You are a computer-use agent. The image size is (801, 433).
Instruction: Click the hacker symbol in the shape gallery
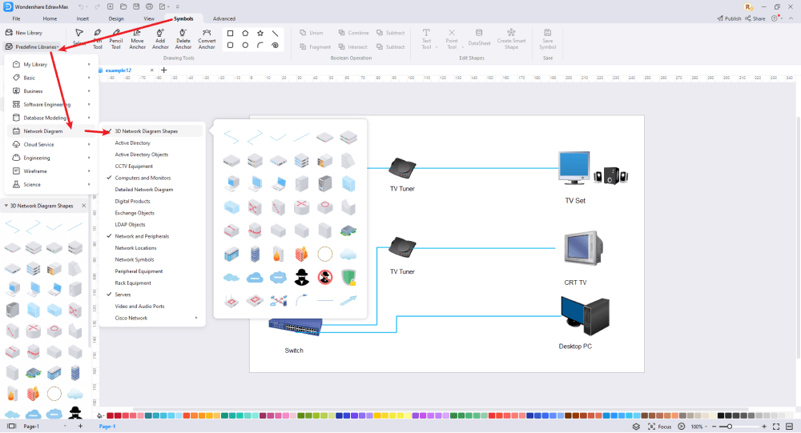(302, 277)
